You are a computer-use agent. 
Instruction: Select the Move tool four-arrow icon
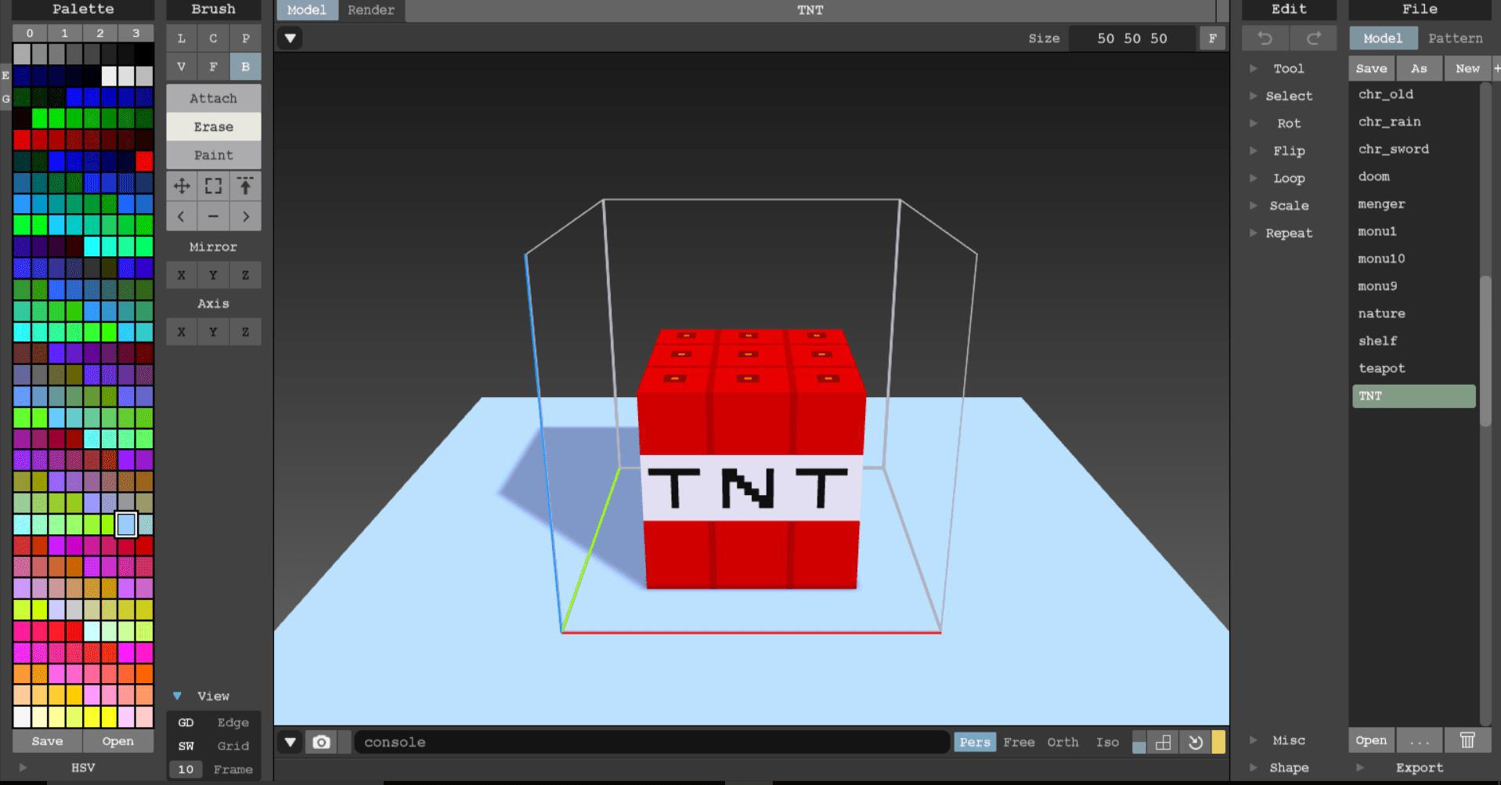click(x=182, y=186)
